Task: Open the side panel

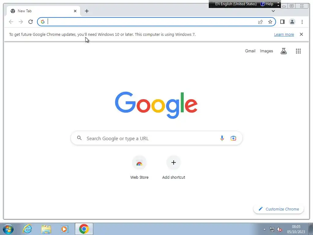Action: tap(282, 22)
